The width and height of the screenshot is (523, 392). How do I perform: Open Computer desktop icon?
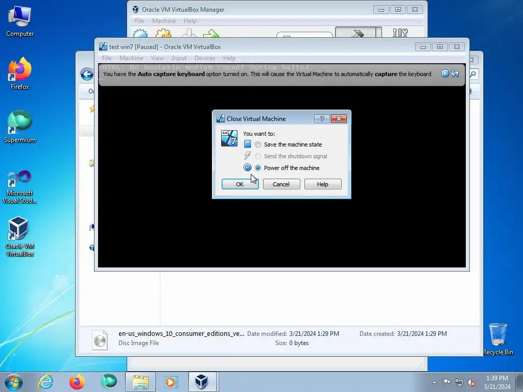(20, 20)
